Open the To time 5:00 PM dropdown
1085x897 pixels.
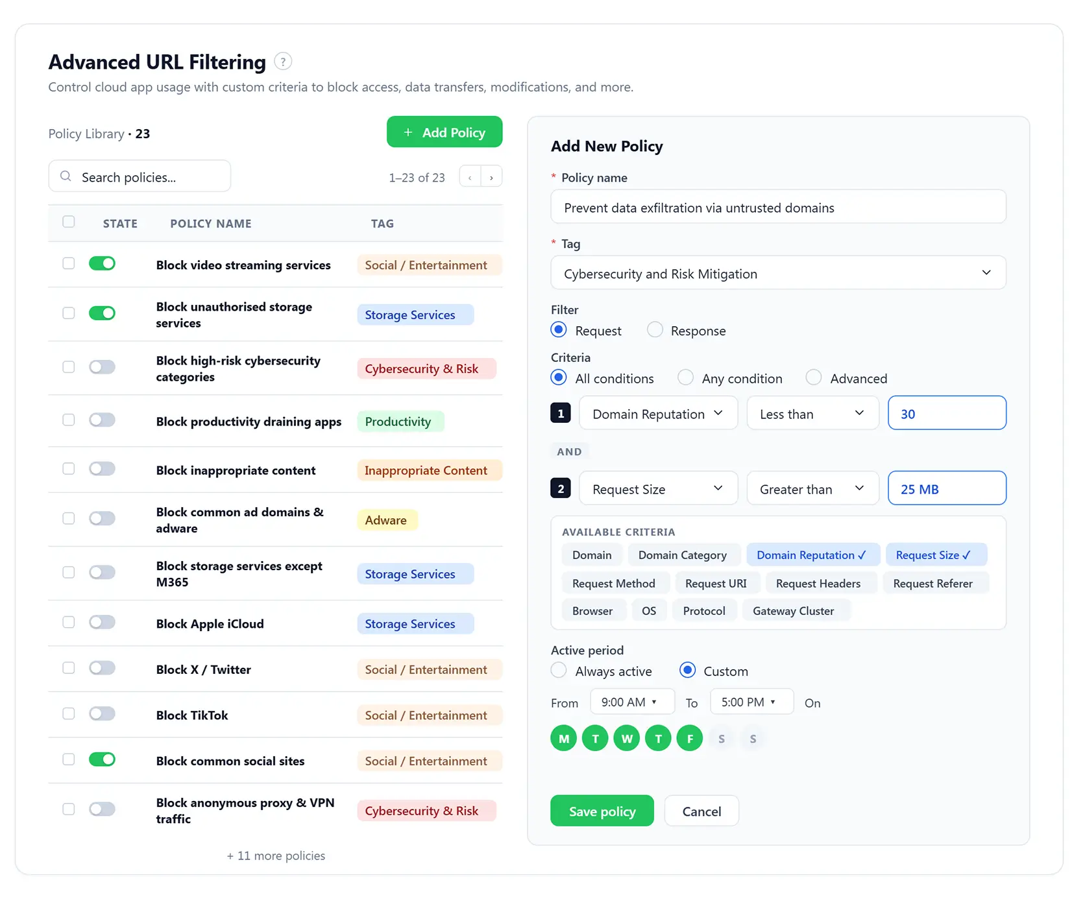[751, 702]
